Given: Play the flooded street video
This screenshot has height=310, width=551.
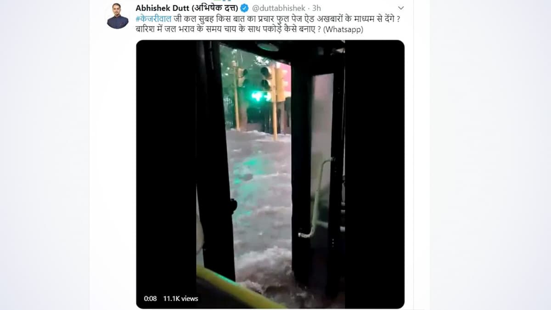Looking at the screenshot, I should click(x=270, y=174).
